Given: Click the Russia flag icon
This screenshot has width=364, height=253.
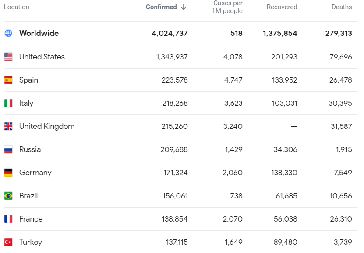Looking at the screenshot, I should [8, 149].
